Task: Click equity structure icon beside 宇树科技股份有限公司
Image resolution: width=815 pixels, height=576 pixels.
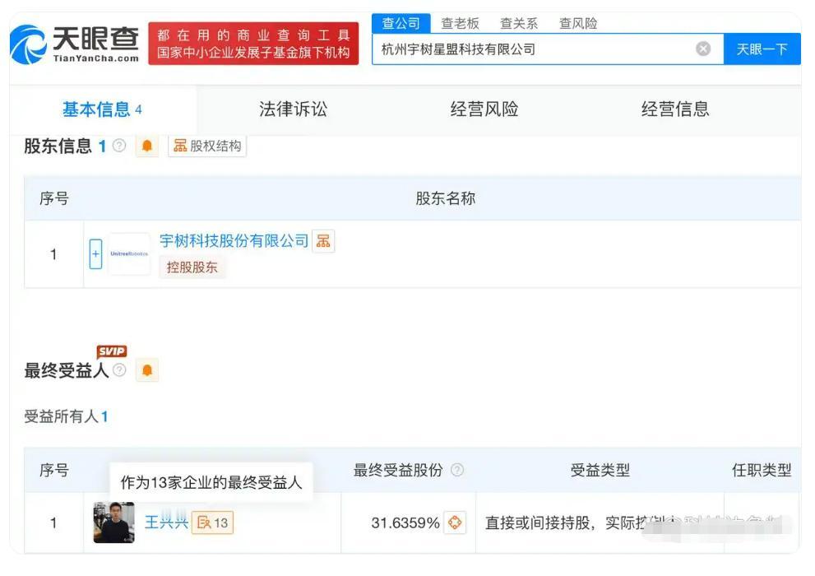Action: point(323,241)
